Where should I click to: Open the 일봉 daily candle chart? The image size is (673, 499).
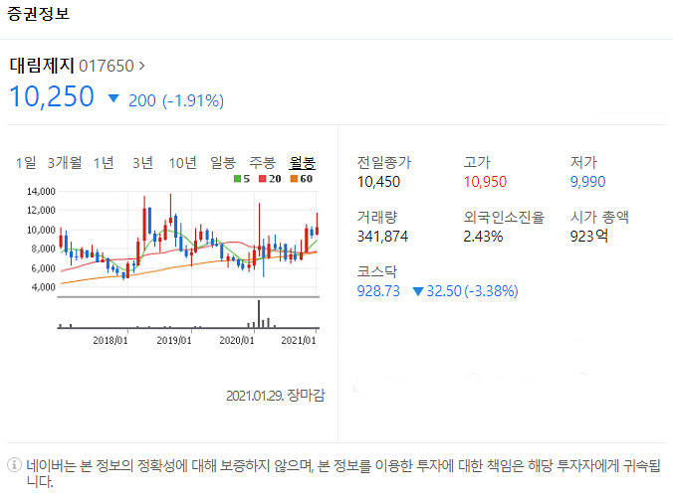(223, 163)
